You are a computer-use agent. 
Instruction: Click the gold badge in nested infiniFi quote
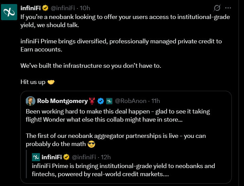point(67,157)
